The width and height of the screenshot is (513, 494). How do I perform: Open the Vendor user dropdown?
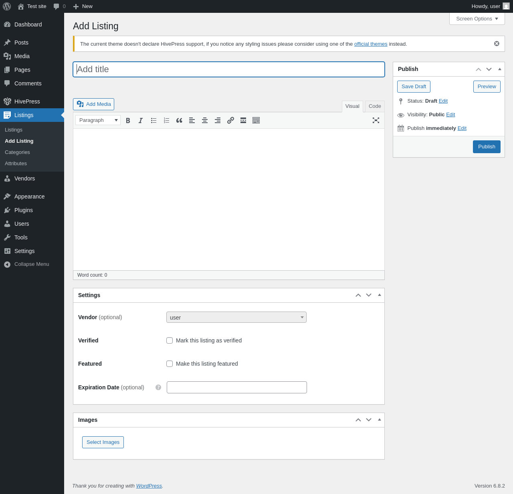tap(236, 317)
